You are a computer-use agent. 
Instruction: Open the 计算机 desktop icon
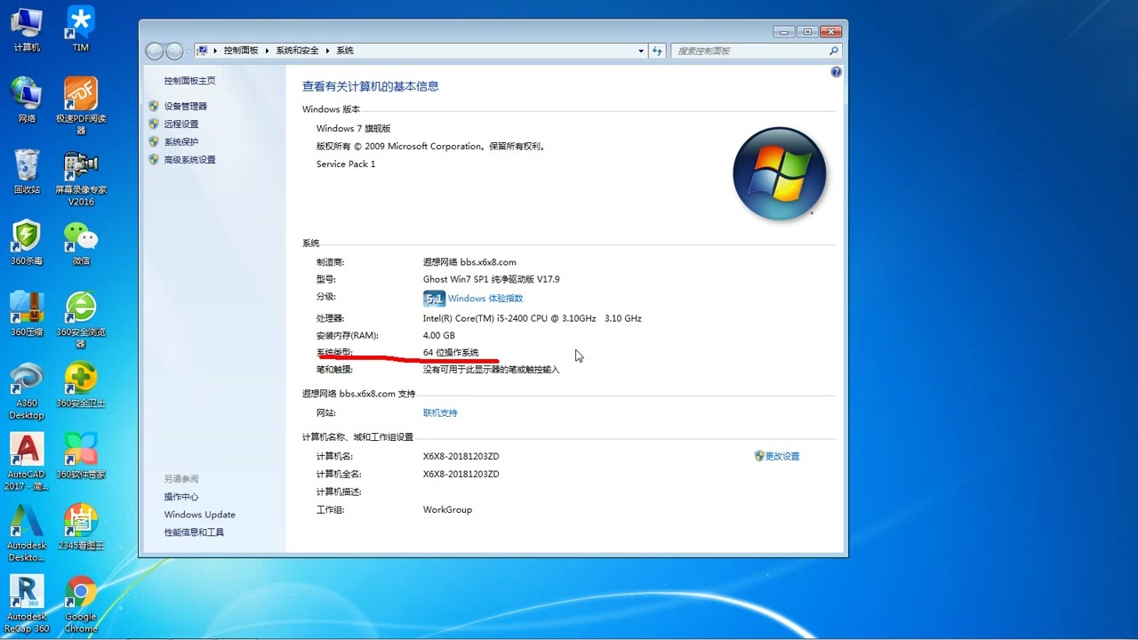click(27, 29)
